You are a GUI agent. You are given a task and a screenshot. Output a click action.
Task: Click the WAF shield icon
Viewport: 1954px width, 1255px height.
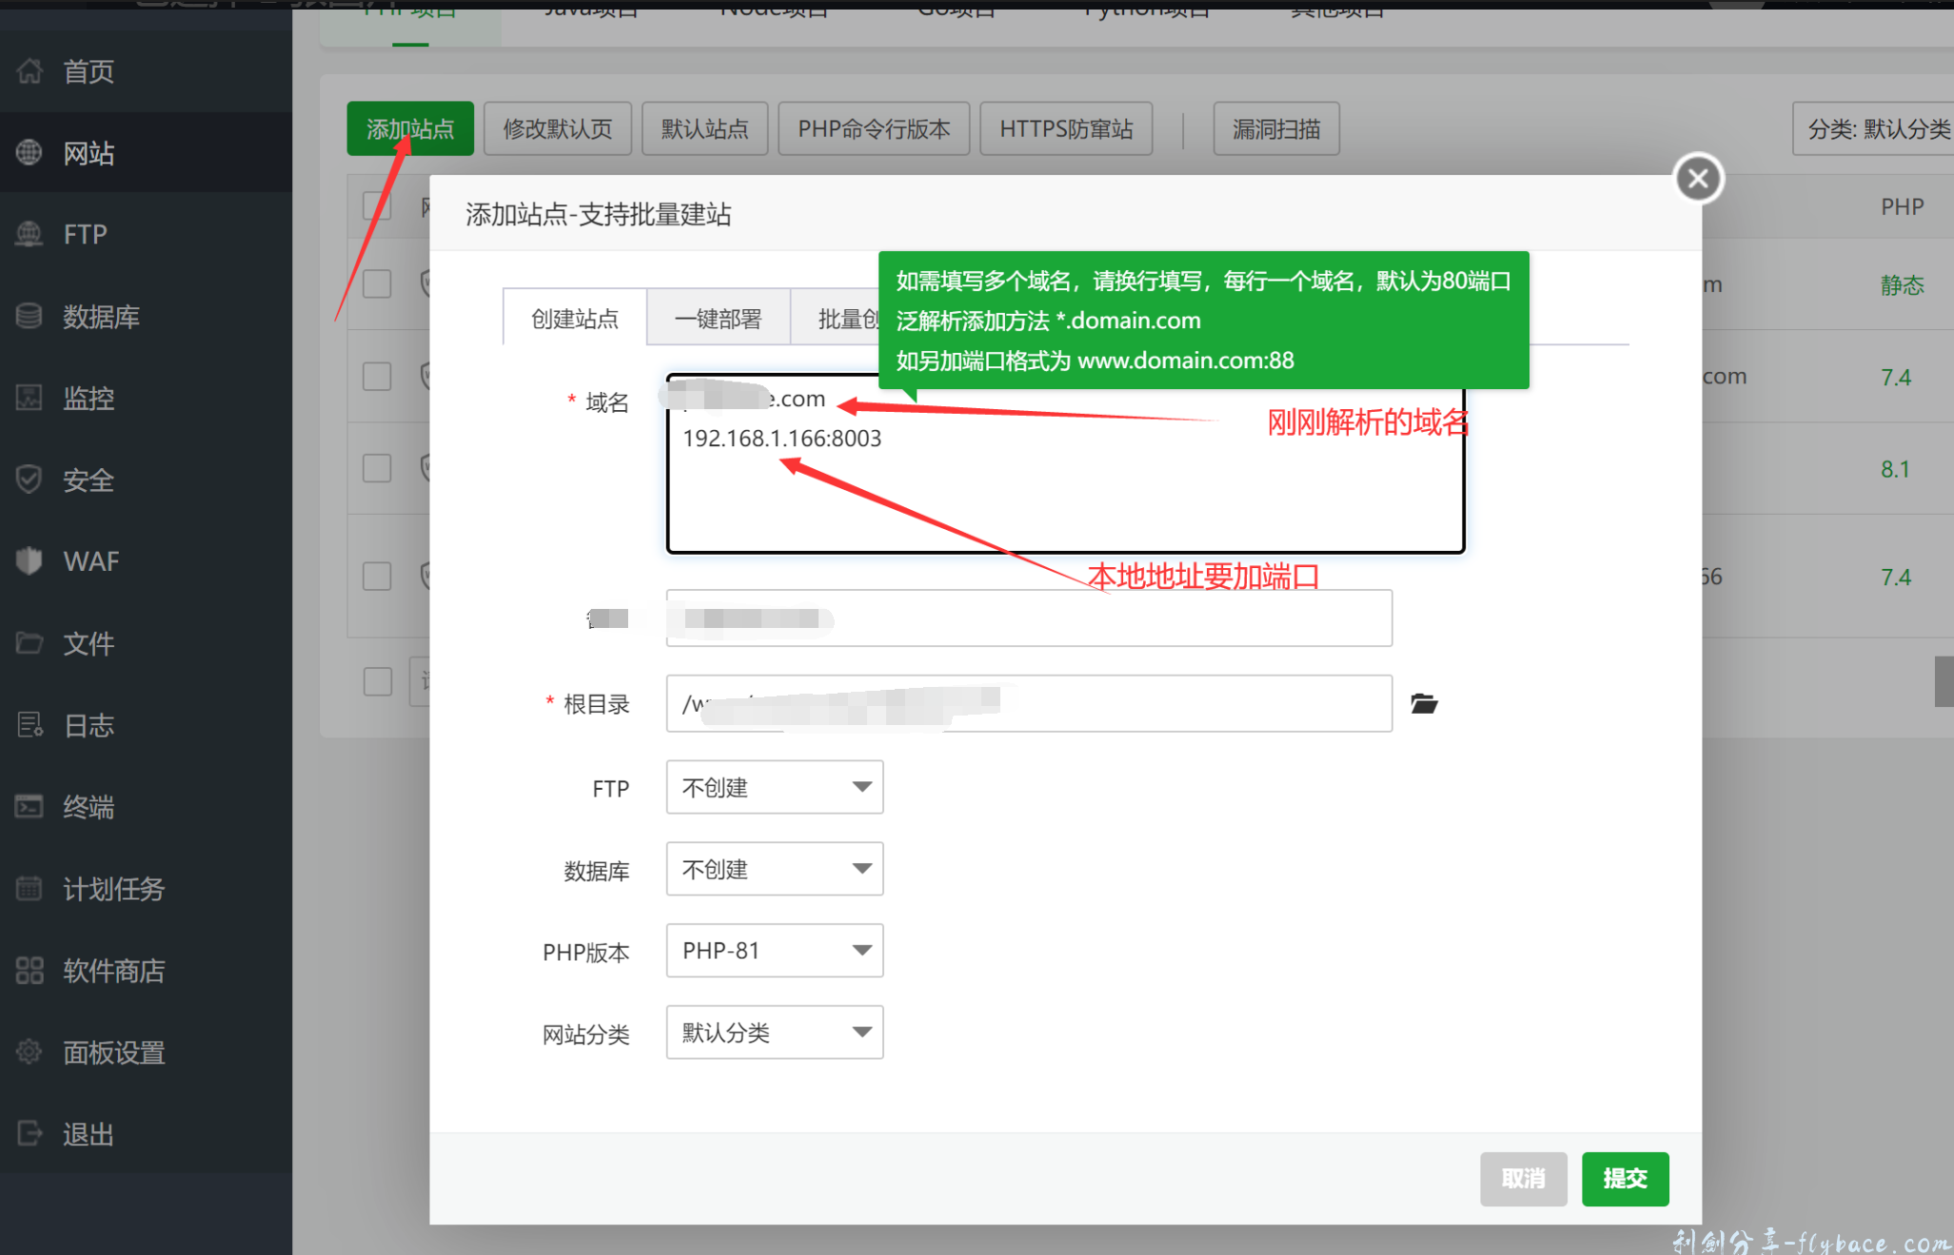(30, 561)
